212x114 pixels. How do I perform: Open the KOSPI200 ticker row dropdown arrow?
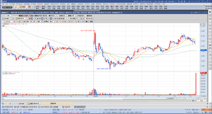click(50, 110)
